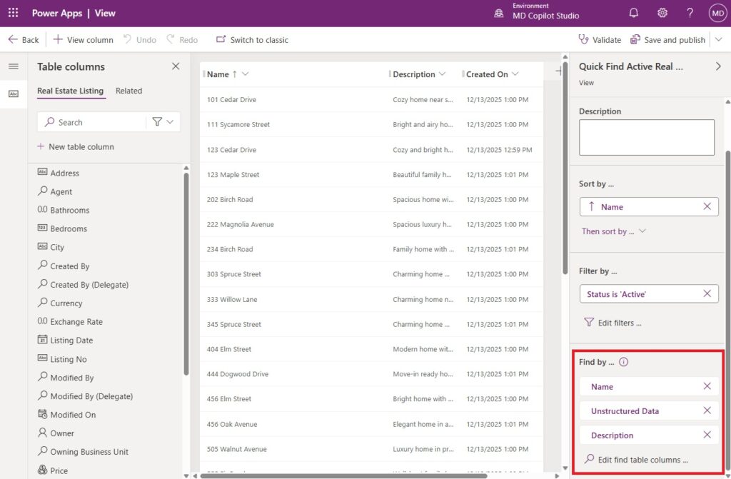This screenshot has width=731, height=479.
Task: Remove Unstructured Data from Find by
Action: (x=707, y=410)
